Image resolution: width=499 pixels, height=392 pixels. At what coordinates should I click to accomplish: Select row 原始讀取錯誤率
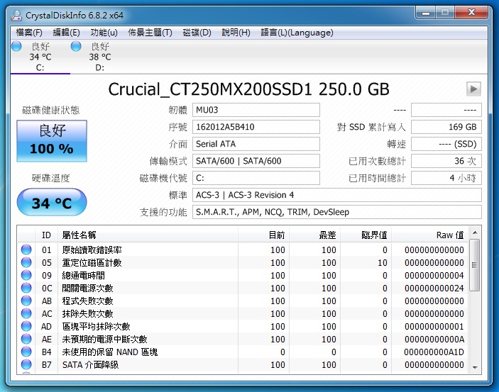click(243, 250)
